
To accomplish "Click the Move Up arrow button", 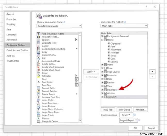I will pos(152,72).
